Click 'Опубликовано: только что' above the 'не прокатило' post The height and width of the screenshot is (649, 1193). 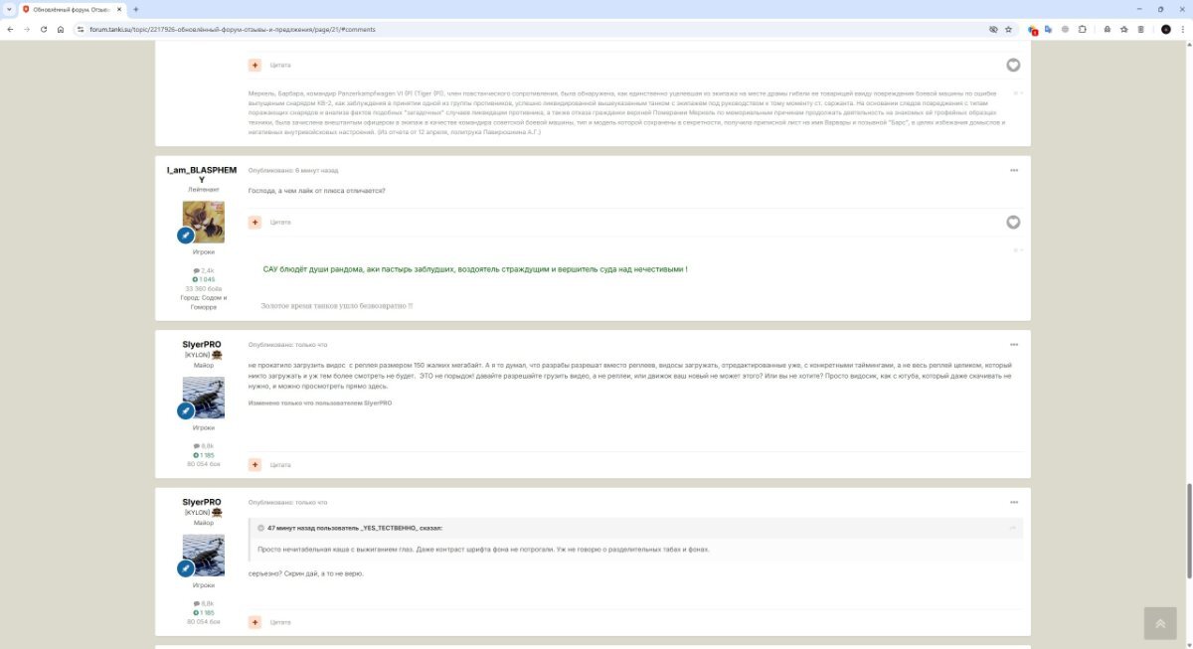(x=287, y=344)
